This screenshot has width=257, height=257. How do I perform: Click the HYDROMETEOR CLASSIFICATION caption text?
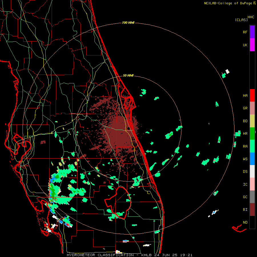pos(100,255)
